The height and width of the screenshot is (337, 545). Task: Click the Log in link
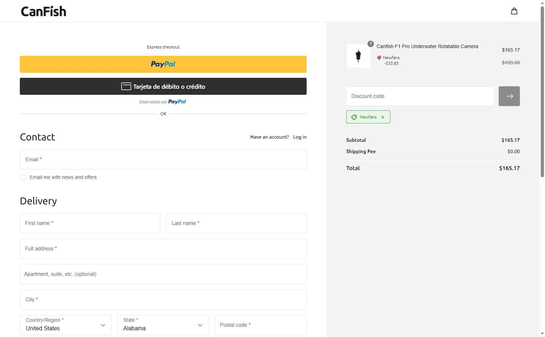pyautogui.click(x=300, y=137)
